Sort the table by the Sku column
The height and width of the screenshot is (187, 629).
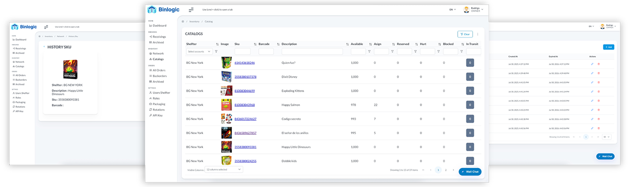(254, 44)
